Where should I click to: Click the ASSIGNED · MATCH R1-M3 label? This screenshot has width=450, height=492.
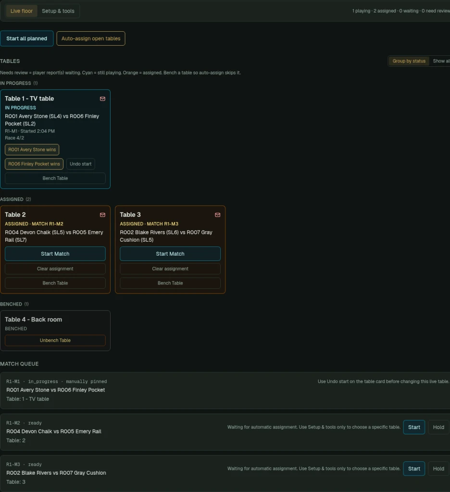click(x=149, y=224)
